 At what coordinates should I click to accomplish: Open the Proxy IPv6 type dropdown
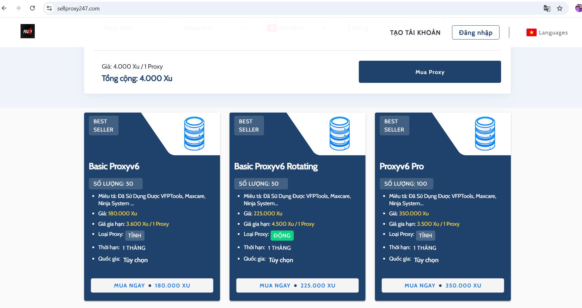coord(133,28)
